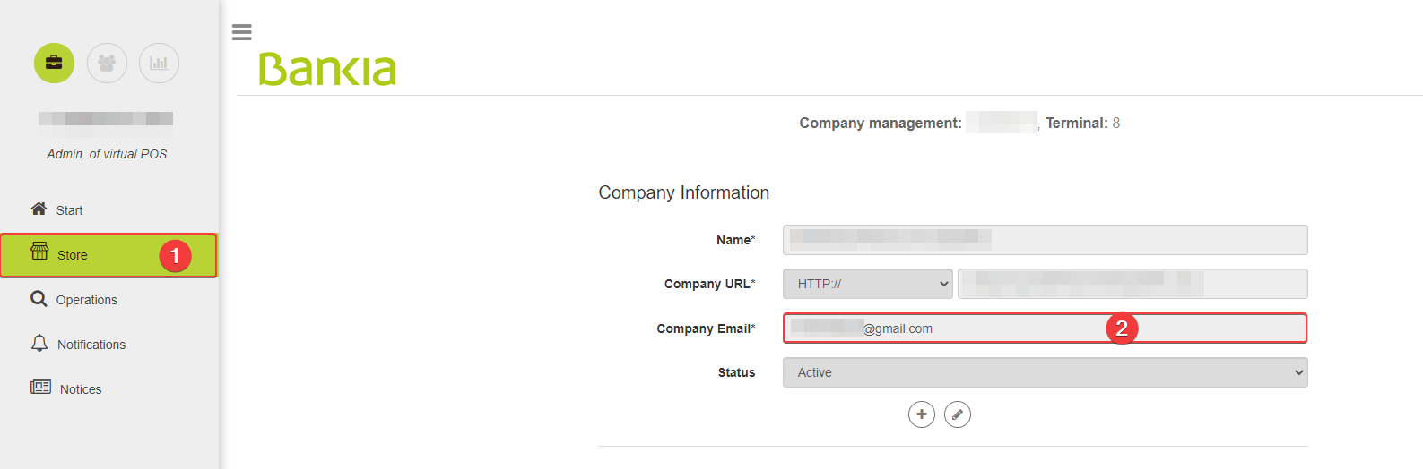Image resolution: width=1423 pixels, height=469 pixels.
Task: Click the storefront icon beside Store
Action: tap(39, 251)
